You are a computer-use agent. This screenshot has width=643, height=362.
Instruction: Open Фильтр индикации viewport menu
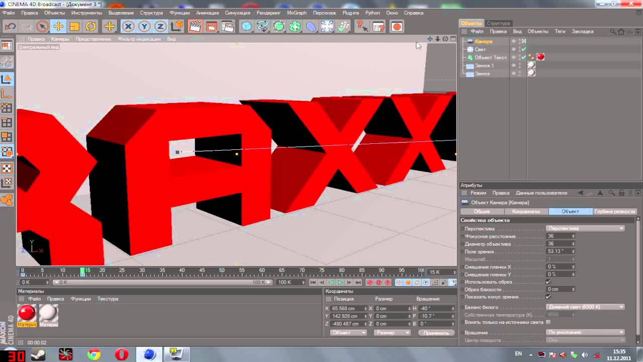[139, 39]
